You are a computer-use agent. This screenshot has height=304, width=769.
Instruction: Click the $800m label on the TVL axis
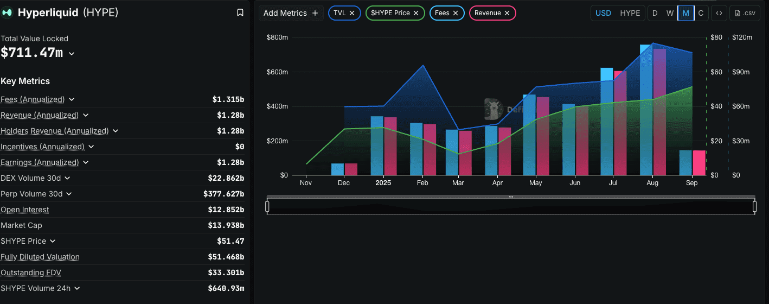[x=277, y=37]
